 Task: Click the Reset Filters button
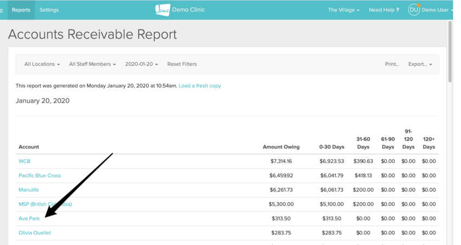click(x=182, y=64)
